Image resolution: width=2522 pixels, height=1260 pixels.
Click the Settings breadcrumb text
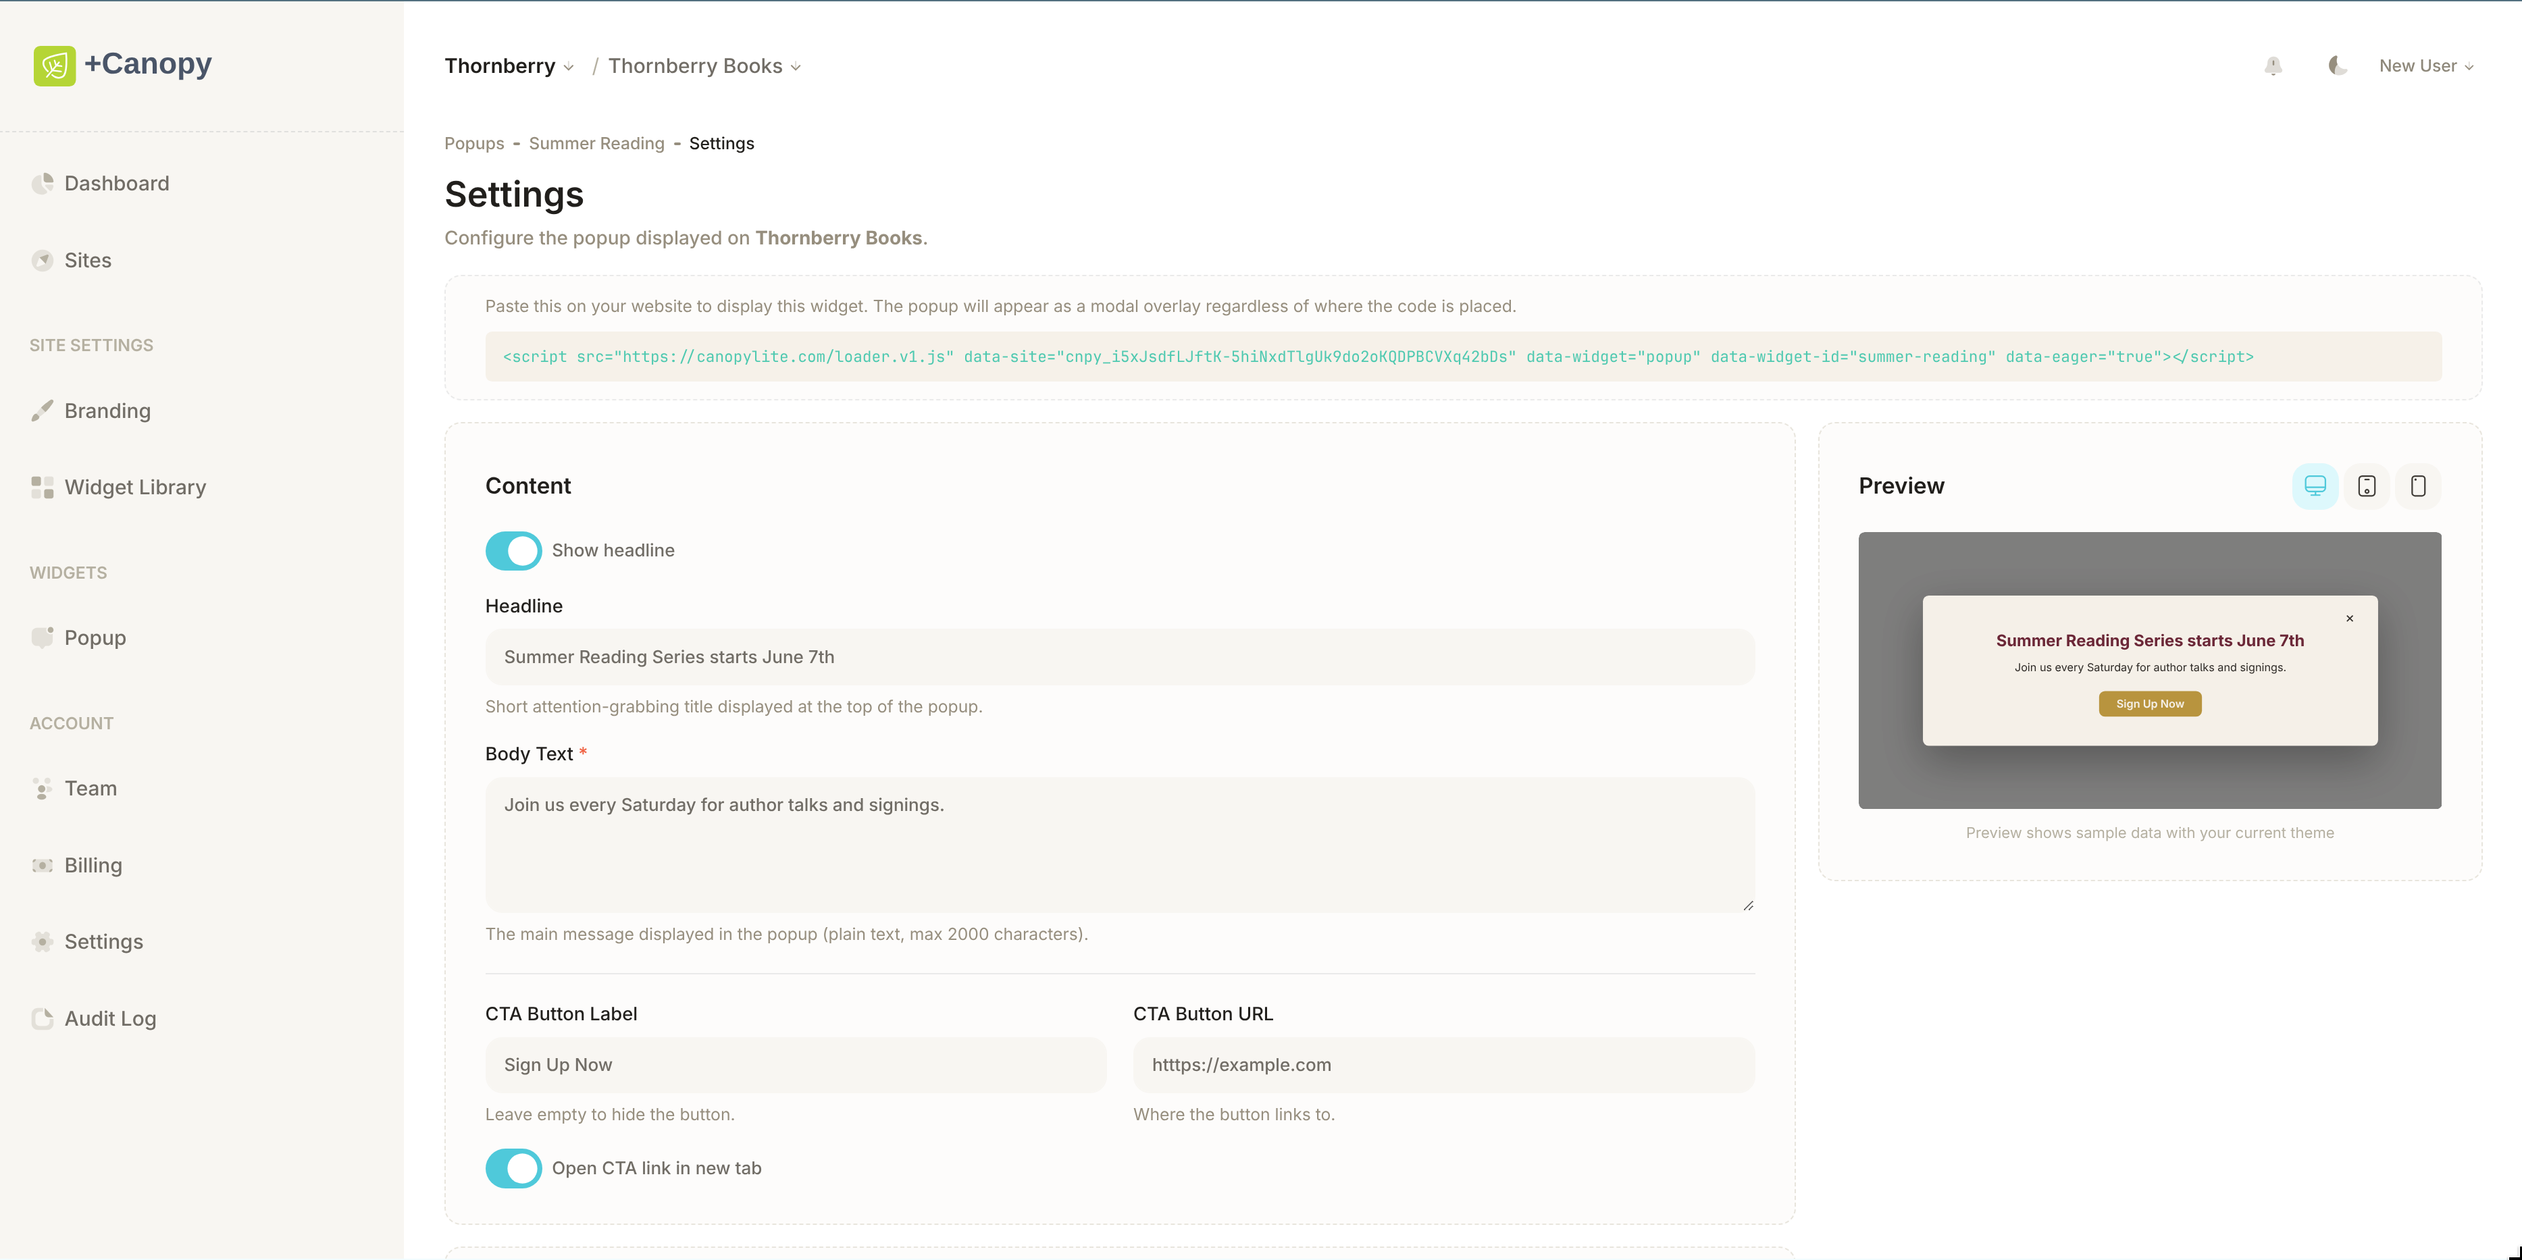tap(721, 143)
